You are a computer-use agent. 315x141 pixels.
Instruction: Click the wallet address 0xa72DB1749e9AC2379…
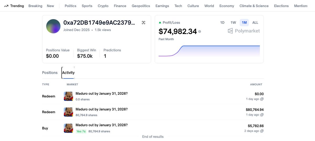[x=99, y=23]
